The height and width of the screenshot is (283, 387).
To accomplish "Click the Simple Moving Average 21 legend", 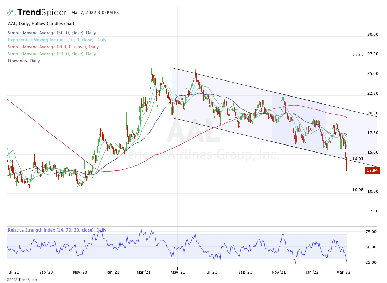I will [52, 54].
